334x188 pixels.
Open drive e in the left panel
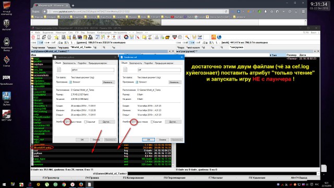tap(47, 43)
